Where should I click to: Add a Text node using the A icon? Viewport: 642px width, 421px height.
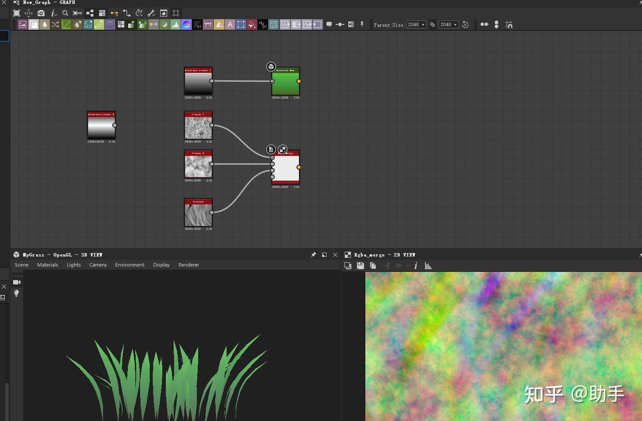pyautogui.click(x=230, y=24)
